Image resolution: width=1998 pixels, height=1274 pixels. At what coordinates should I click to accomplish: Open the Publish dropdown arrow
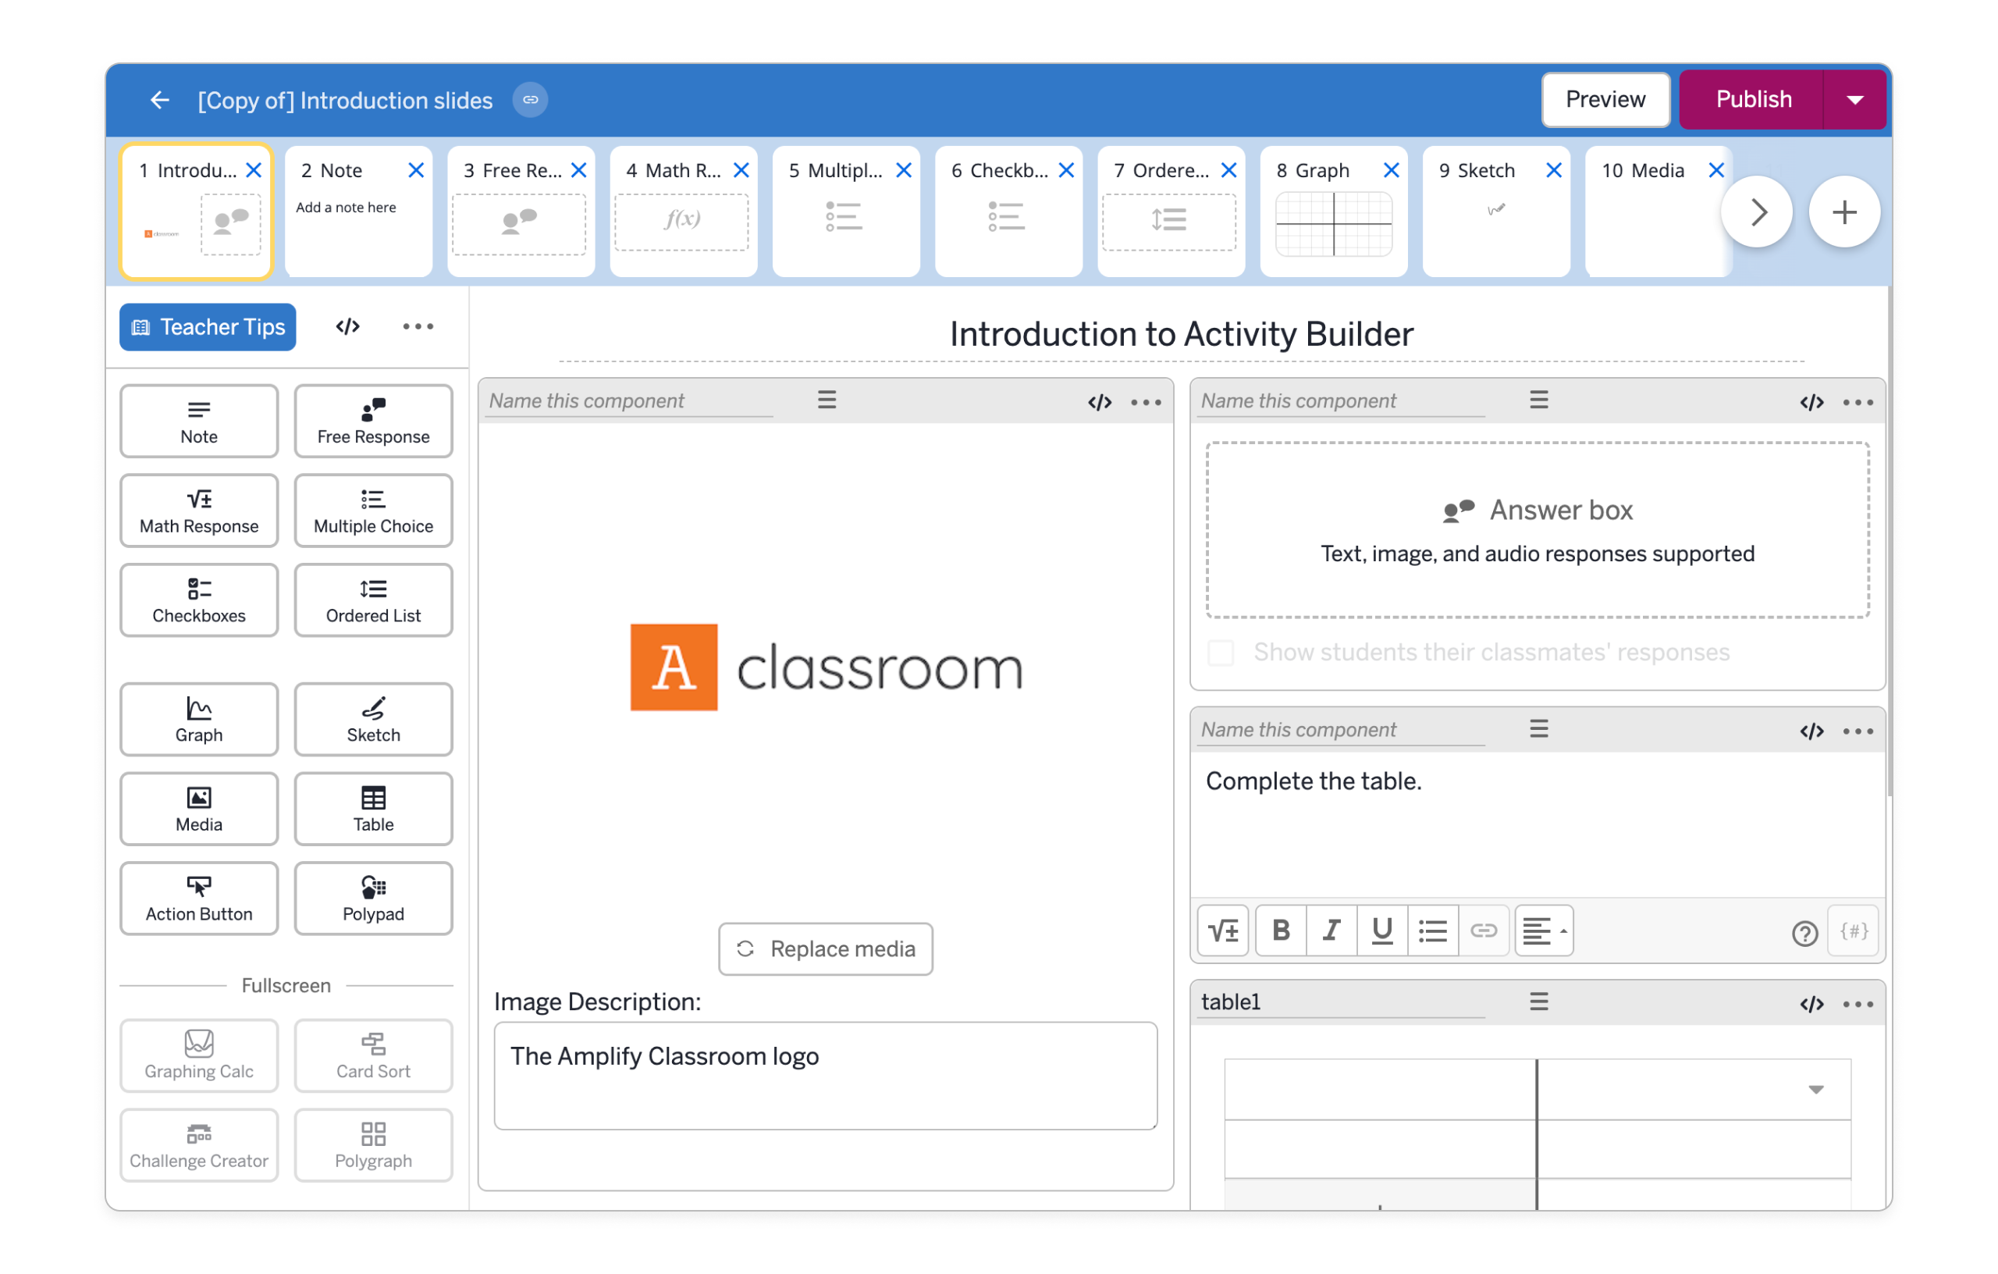[1855, 101]
